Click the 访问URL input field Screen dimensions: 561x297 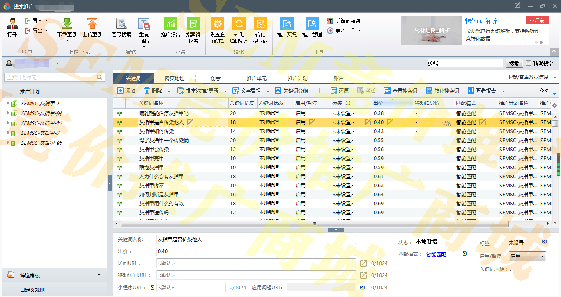tap(256, 263)
